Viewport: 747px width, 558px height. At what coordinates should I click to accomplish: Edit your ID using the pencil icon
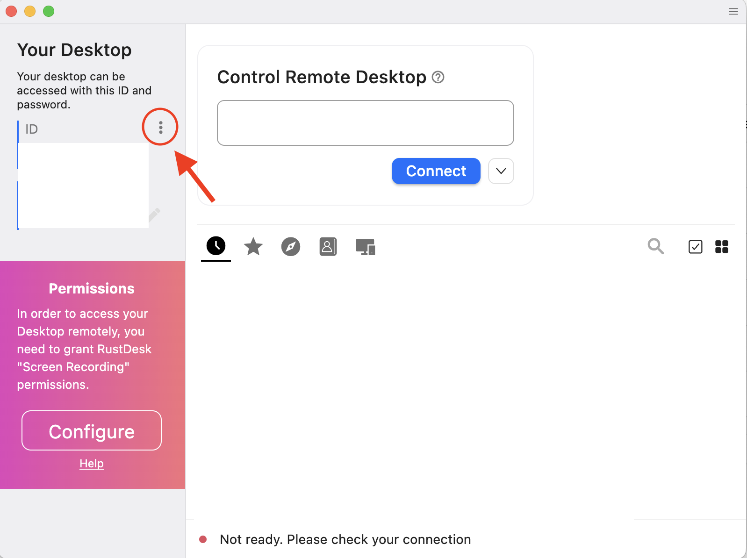[x=155, y=214]
